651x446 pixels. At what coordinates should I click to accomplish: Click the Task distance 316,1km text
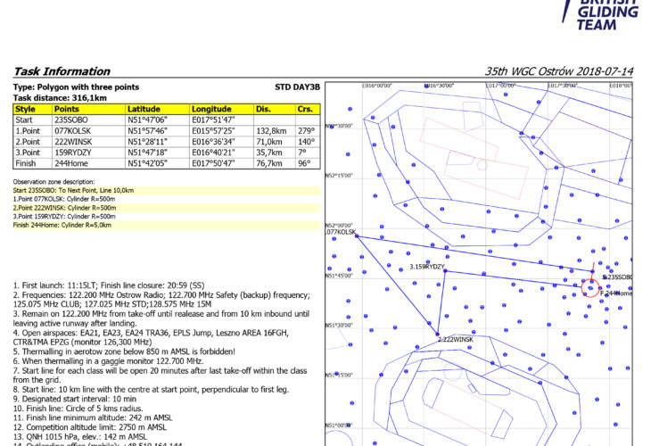(x=54, y=98)
